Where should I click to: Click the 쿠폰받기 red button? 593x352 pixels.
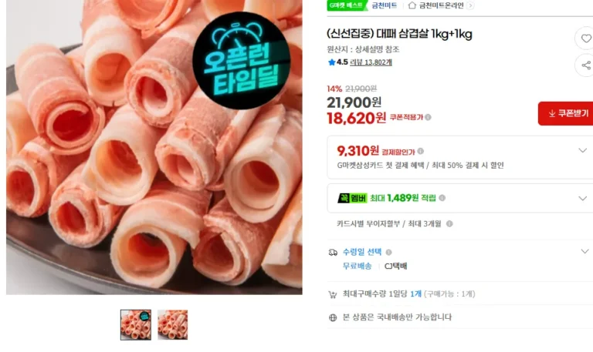(566, 113)
